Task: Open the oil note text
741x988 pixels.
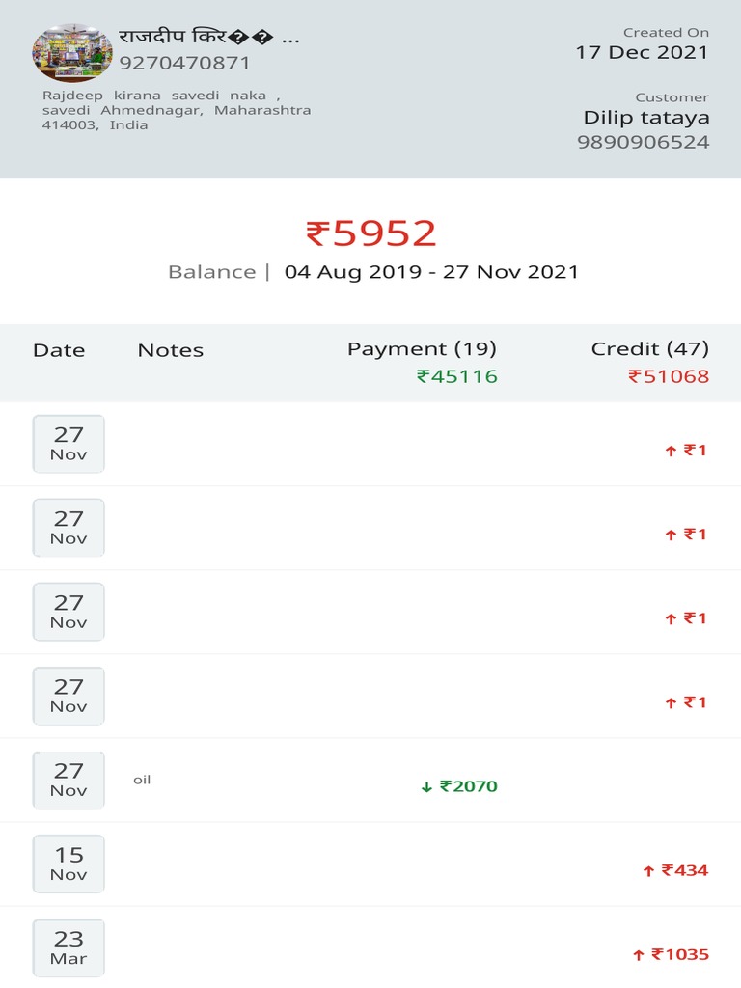Action: coord(142,780)
